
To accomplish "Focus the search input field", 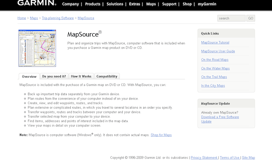I will coord(232,18).
